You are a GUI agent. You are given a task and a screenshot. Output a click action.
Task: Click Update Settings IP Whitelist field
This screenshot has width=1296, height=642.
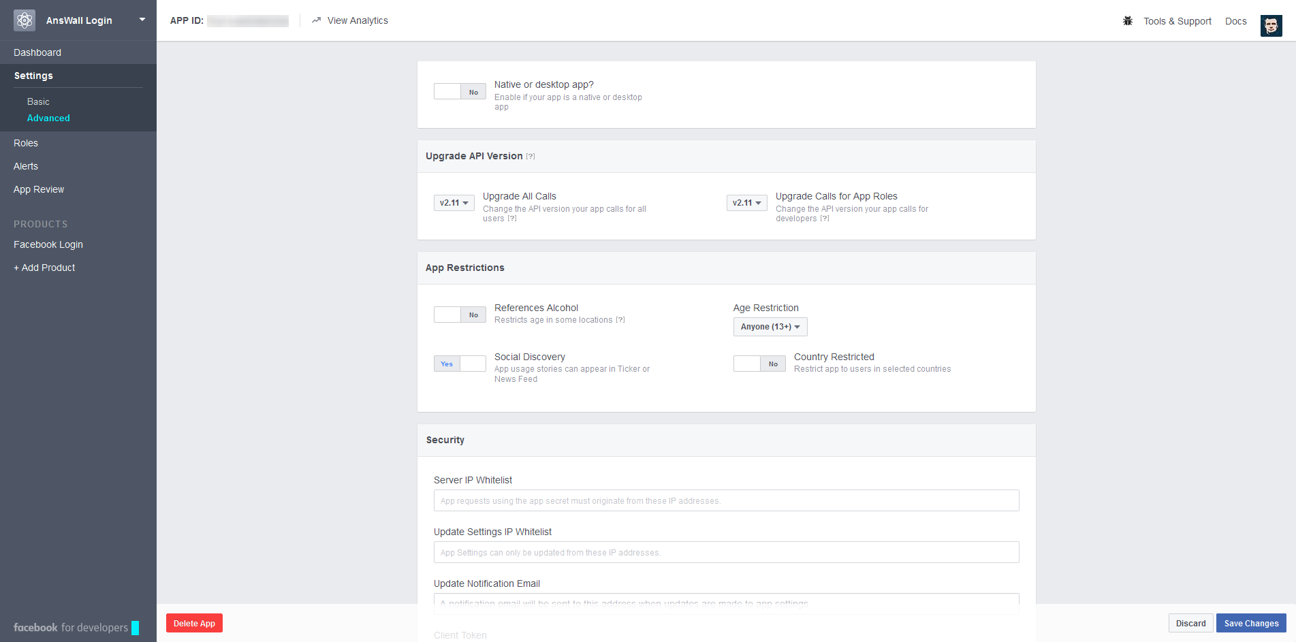(x=726, y=552)
